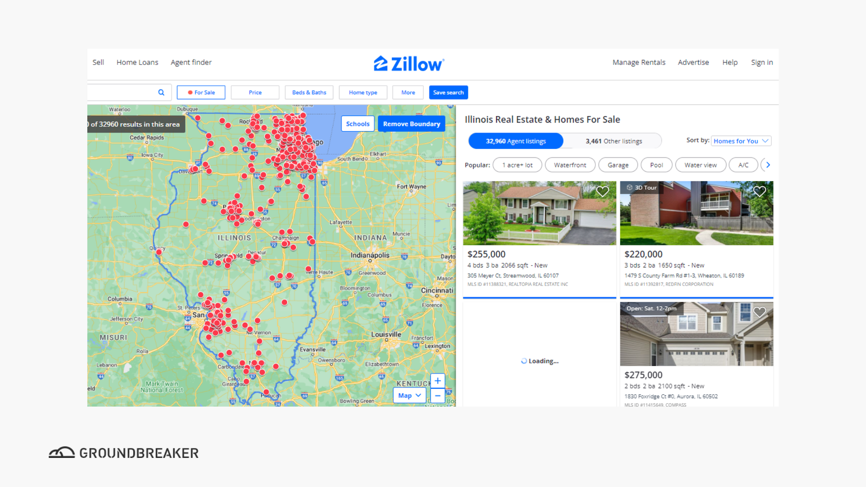Open Manage Rentals menu

tap(639, 62)
